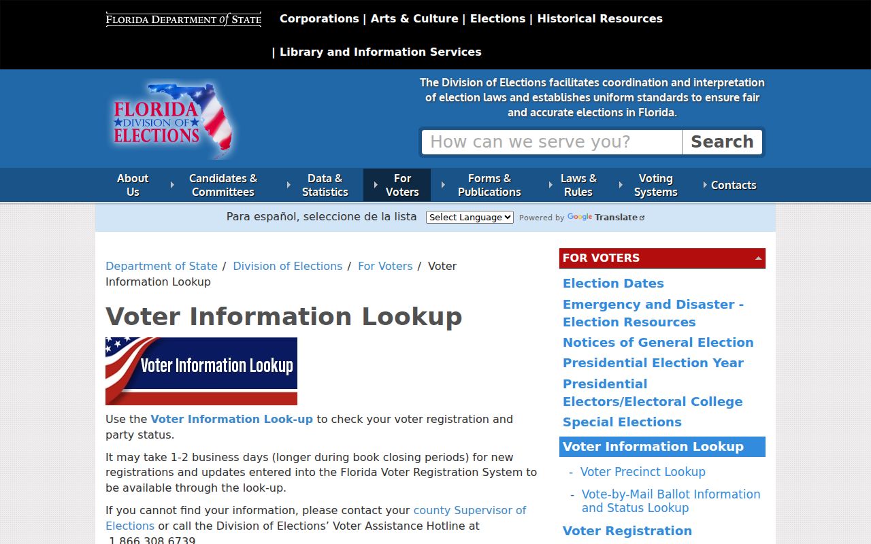Image resolution: width=871 pixels, height=544 pixels.
Task: Select the highlighted Voter Information Lookup sidebar item
Action: point(662,447)
